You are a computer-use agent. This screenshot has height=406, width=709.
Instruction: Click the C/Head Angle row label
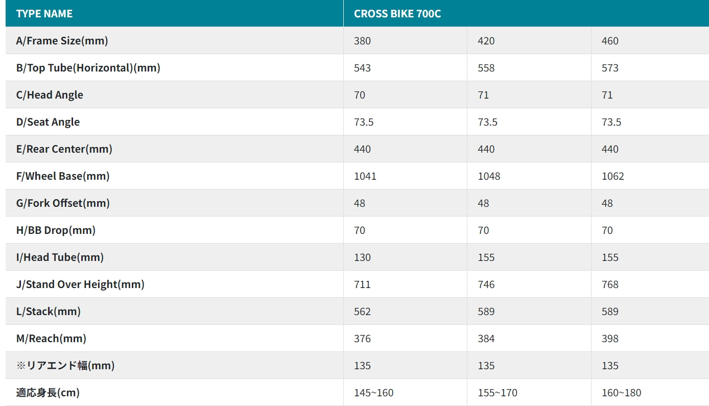point(50,95)
